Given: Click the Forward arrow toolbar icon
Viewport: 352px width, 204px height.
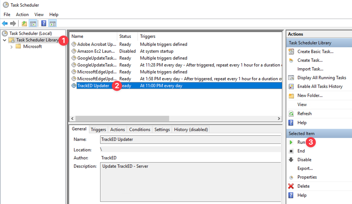Looking at the screenshot, I should [13, 24].
